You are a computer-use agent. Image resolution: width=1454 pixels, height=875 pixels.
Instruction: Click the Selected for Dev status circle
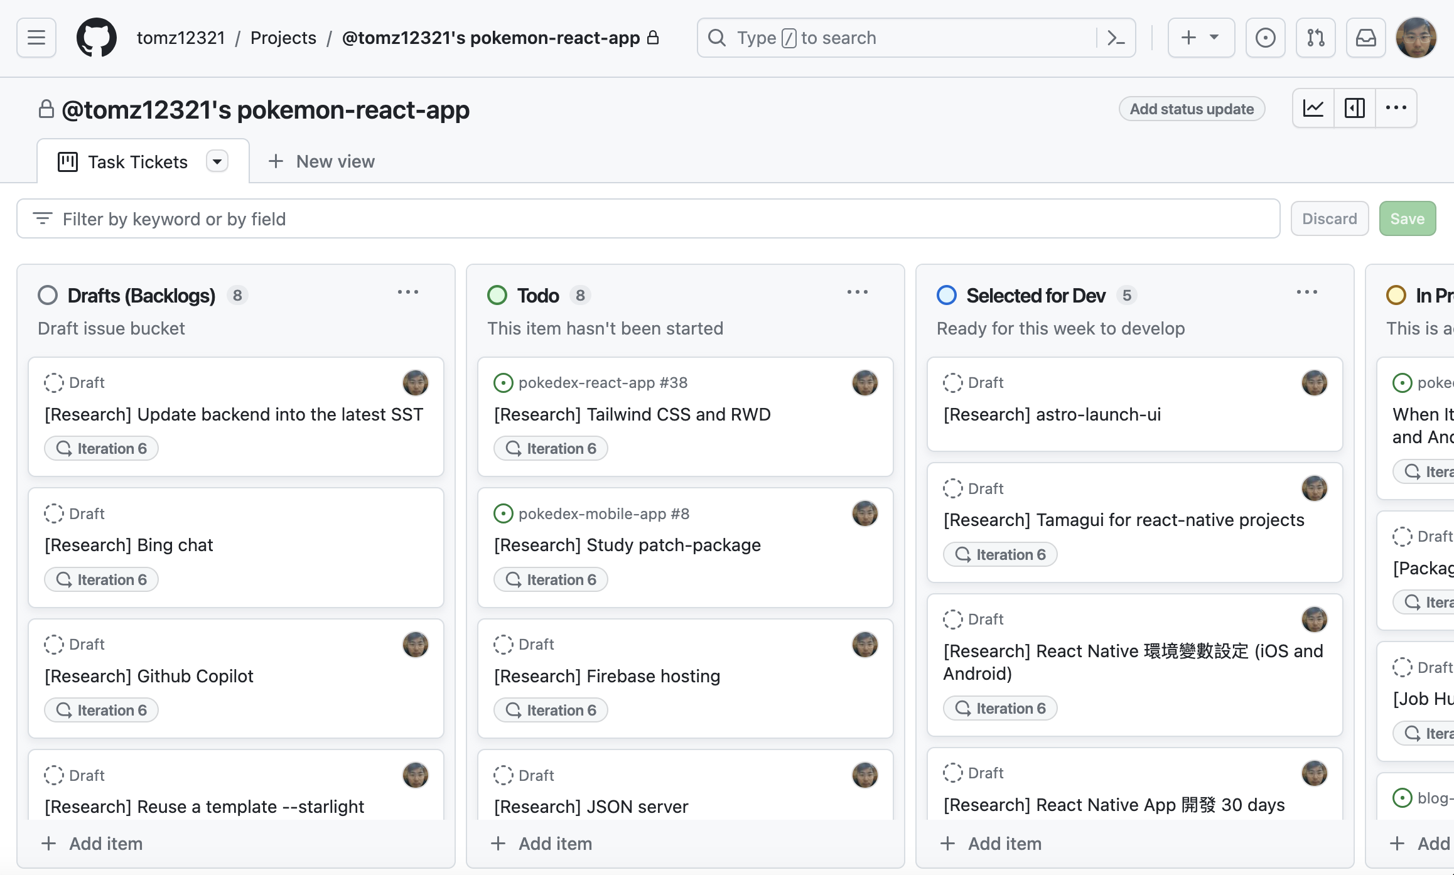[x=947, y=295]
